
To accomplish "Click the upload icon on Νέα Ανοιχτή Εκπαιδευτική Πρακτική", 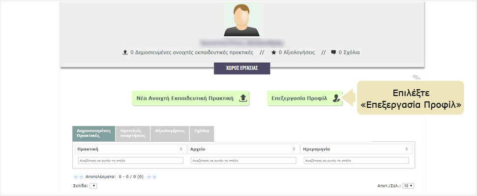I will click(x=242, y=98).
